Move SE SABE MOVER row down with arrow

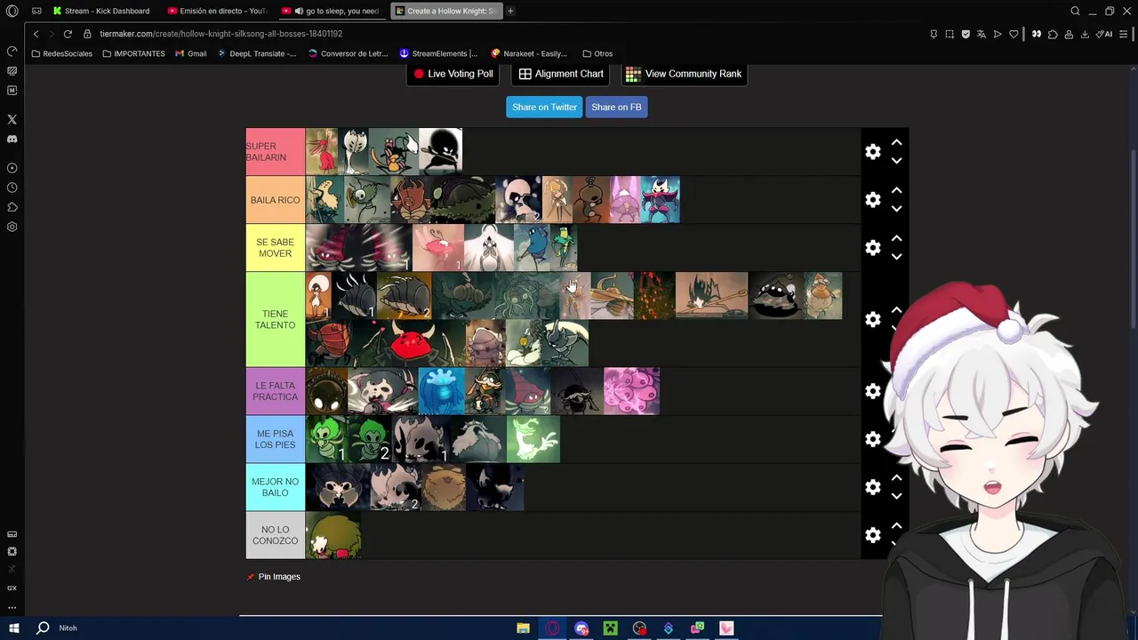coord(896,257)
